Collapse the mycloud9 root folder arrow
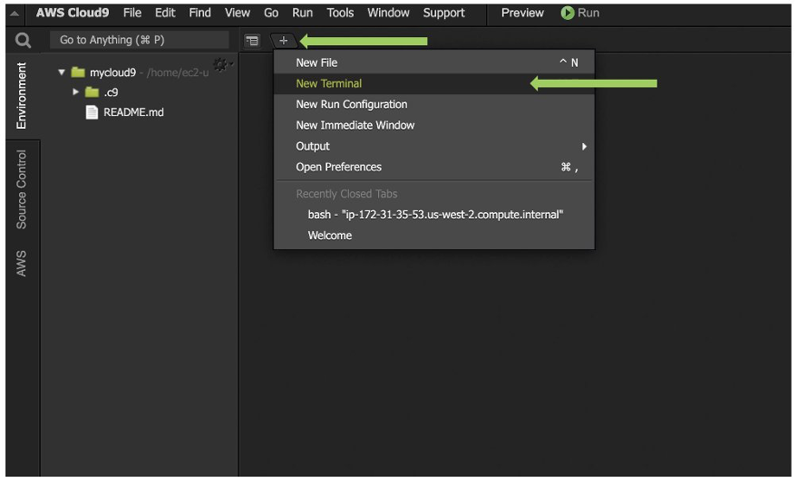Viewport: 797px width, 483px height. 62,72
